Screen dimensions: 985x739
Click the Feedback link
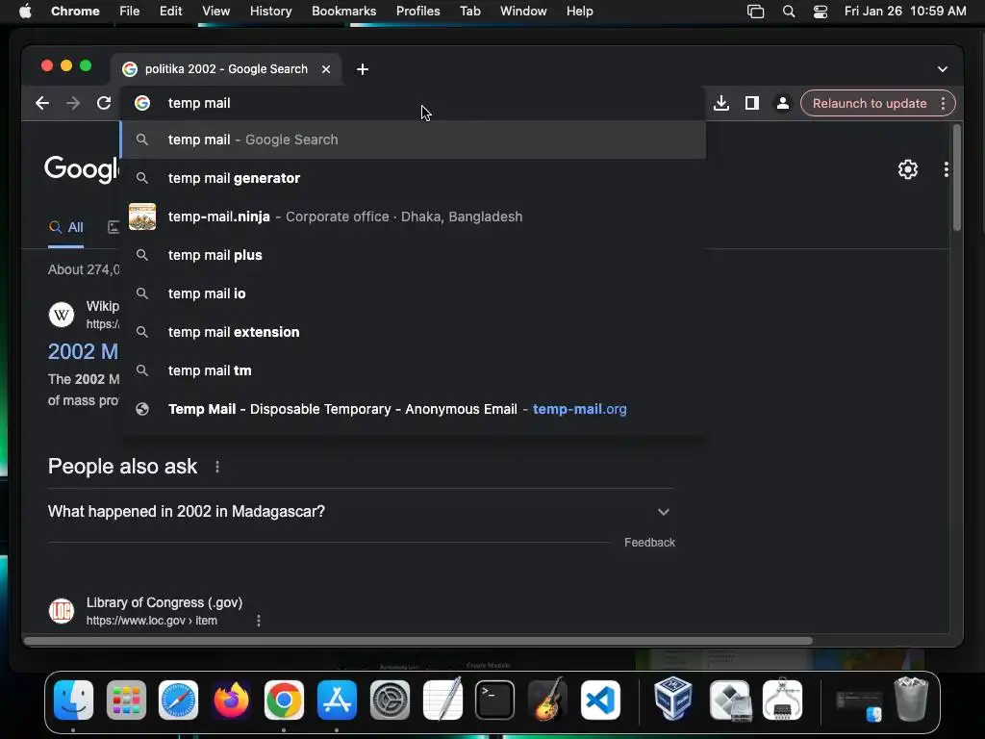[649, 543]
